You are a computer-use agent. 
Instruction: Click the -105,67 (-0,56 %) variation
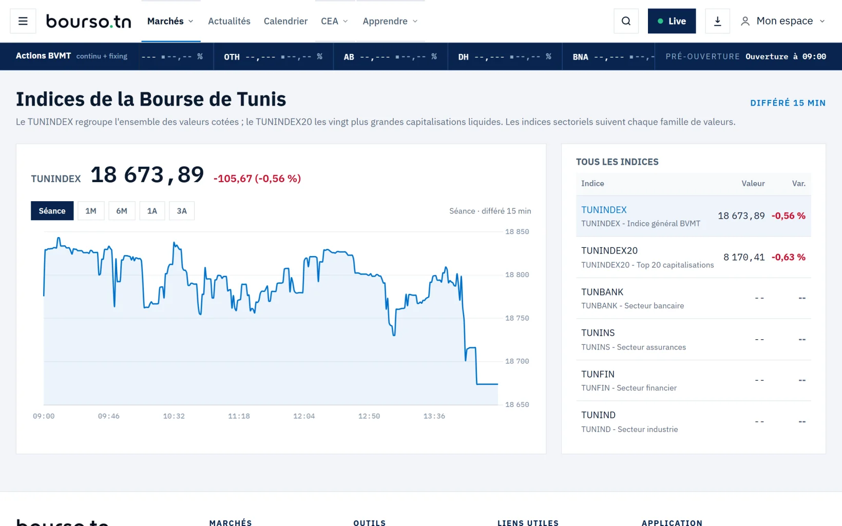coord(257,179)
